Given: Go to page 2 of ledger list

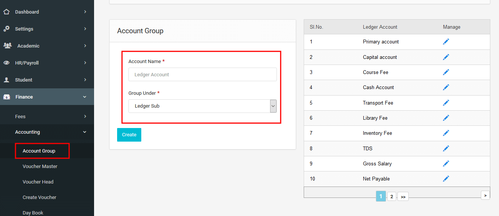Looking at the screenshot, I should click(392, 196).
